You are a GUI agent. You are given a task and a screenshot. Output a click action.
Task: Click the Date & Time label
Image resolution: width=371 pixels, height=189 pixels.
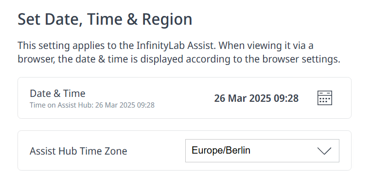click(x=57, y=94)
